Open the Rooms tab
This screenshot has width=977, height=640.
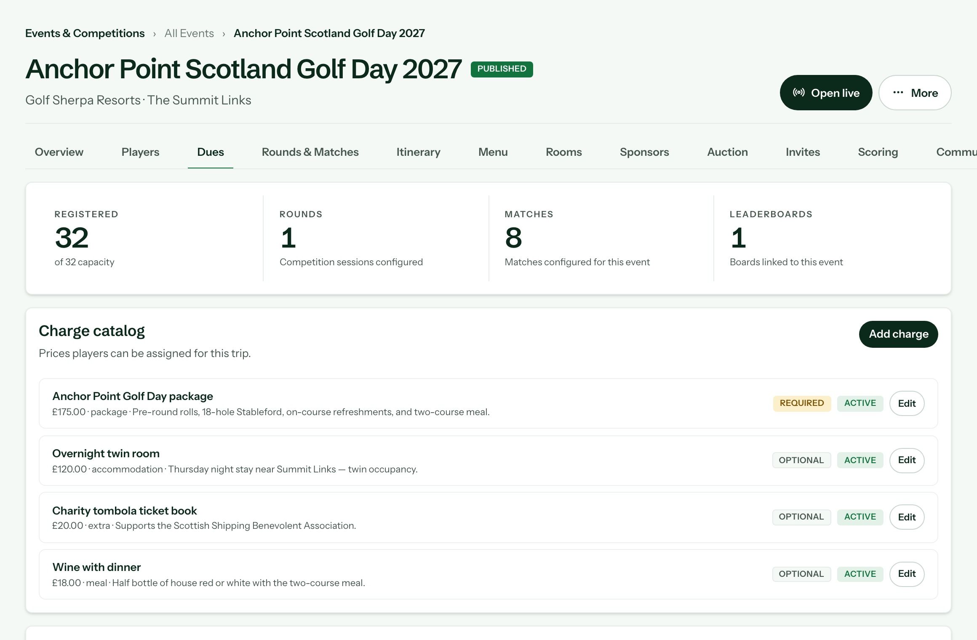(x=564, y=152)
